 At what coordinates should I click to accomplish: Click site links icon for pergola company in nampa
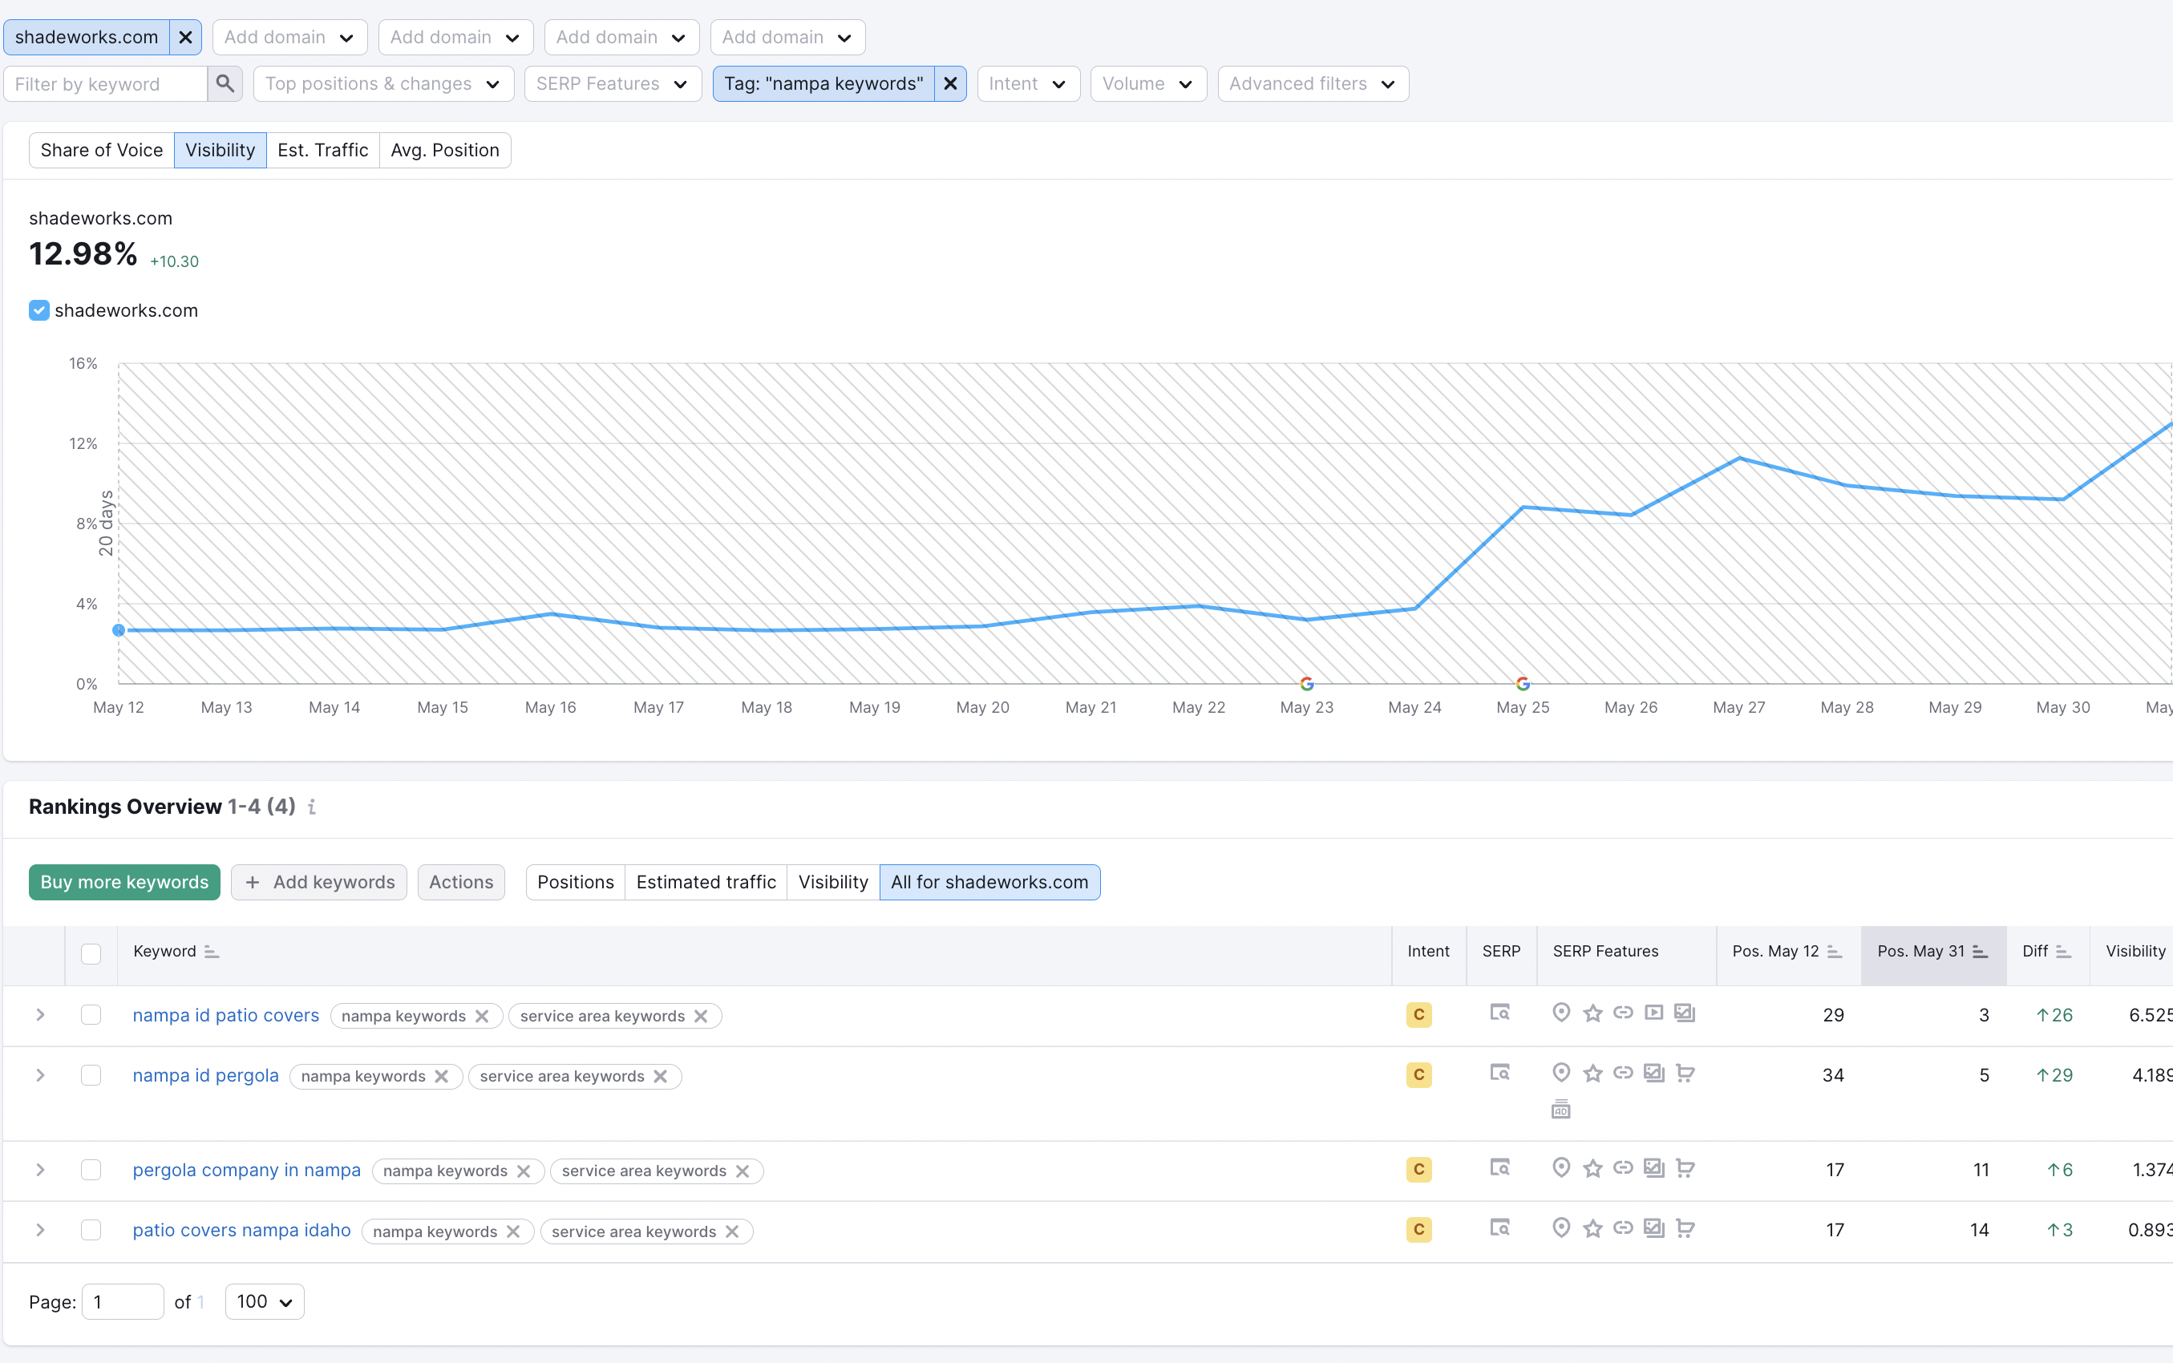tap(1623, 1168)
